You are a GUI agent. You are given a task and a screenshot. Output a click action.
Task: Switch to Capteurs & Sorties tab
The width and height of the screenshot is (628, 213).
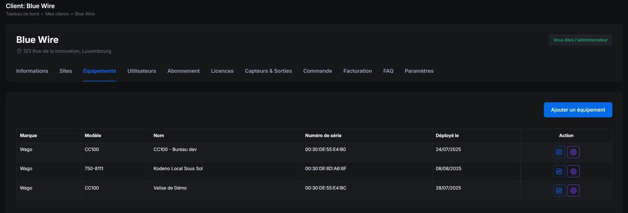[x=268, y=71]
